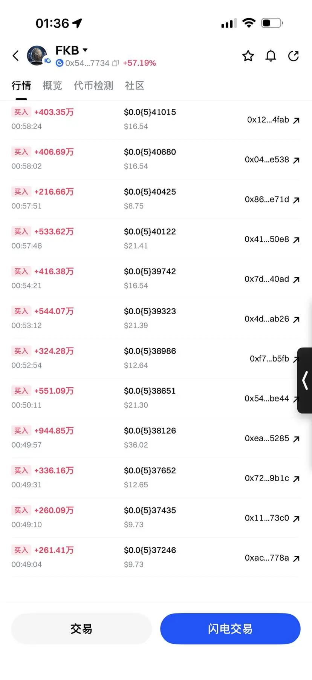
Task: Open the FKB token avatar
Action: (x=37, y=56)
